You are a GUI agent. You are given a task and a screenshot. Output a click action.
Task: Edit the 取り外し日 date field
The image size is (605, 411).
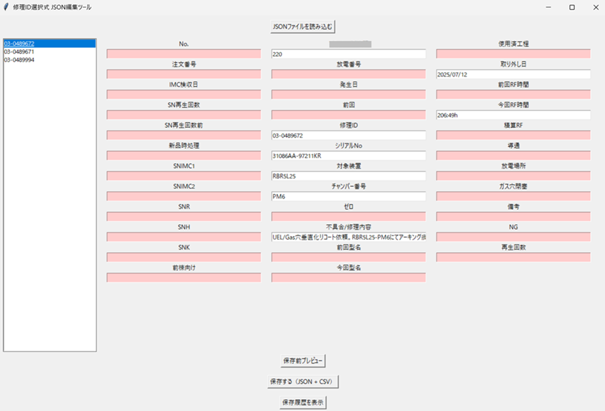pyautogui.click(x=513, y=74)
